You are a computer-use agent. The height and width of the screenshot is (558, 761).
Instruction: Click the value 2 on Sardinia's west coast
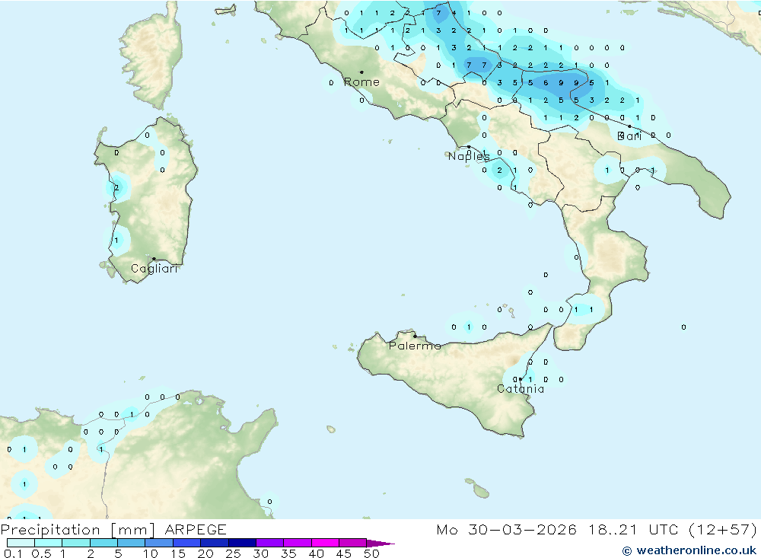click(116, 187)
